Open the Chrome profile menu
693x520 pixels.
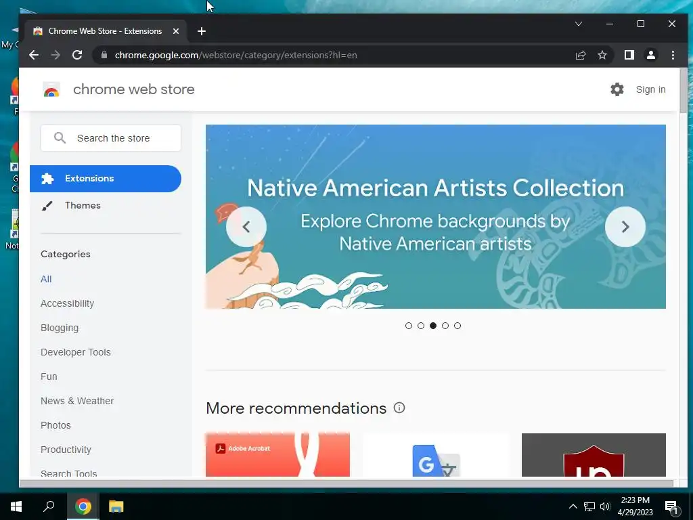tap(651, 55)
